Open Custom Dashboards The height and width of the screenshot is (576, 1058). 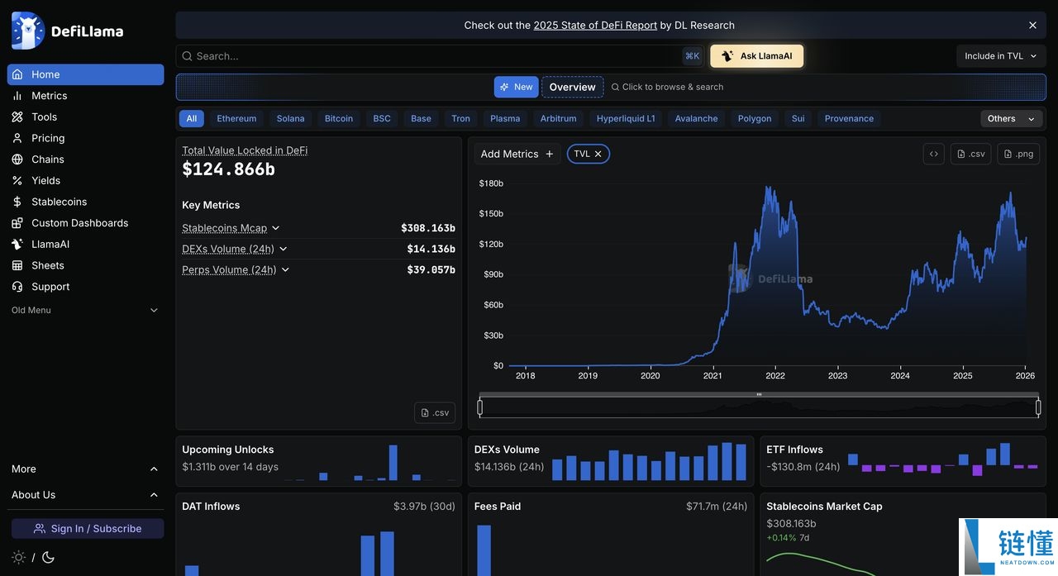point(86,223)
